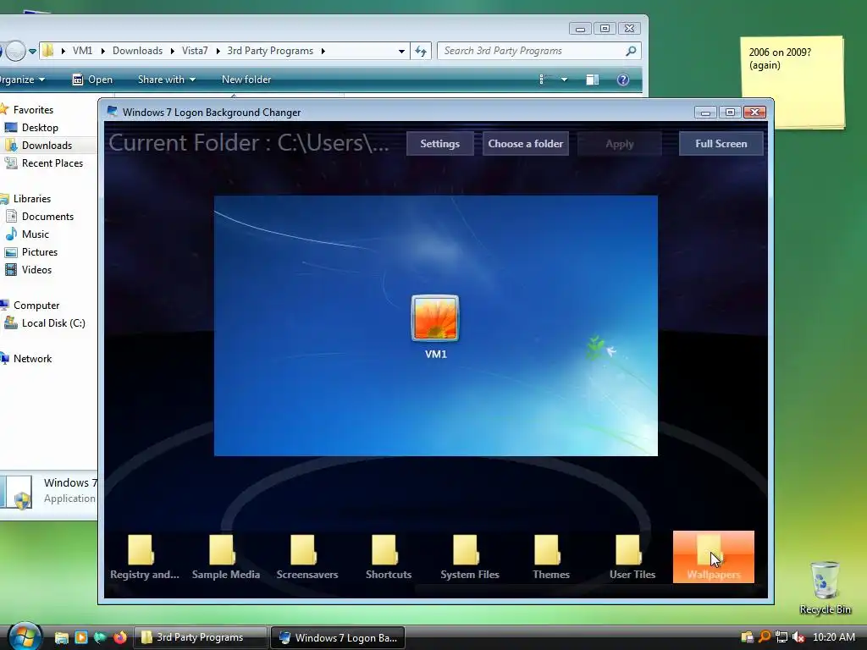Image resolution: width=867 pixels, height=650 pixels.
Task: Open the Shortcuts folder tile
Action: tap(388, 557)
